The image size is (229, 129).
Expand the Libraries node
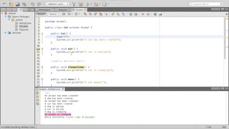6,33
